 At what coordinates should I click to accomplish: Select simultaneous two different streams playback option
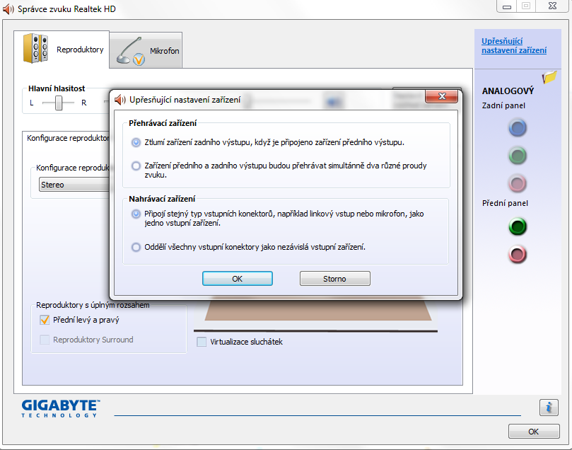136,166
